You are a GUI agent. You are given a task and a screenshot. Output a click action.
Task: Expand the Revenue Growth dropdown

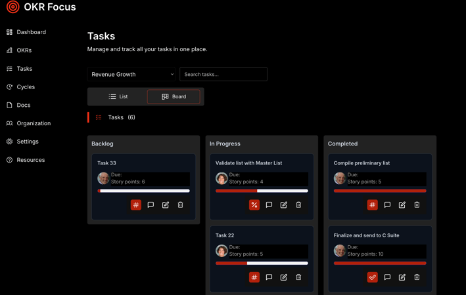(131, 74)
